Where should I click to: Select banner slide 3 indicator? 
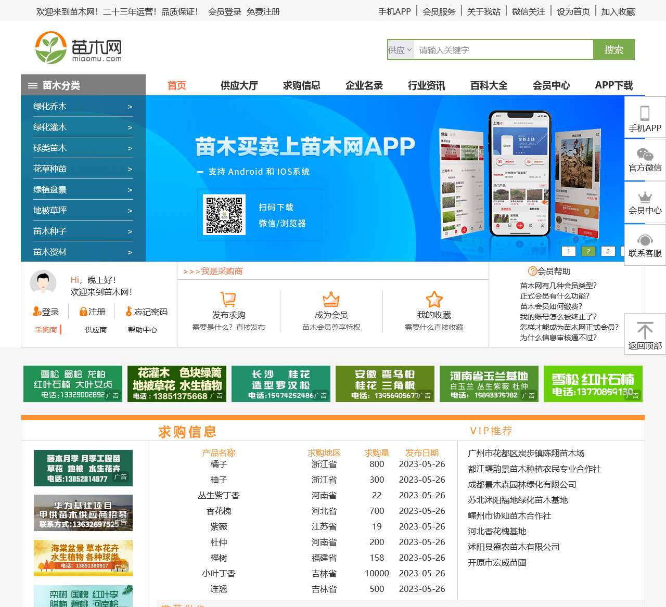[x=608, y=251]
